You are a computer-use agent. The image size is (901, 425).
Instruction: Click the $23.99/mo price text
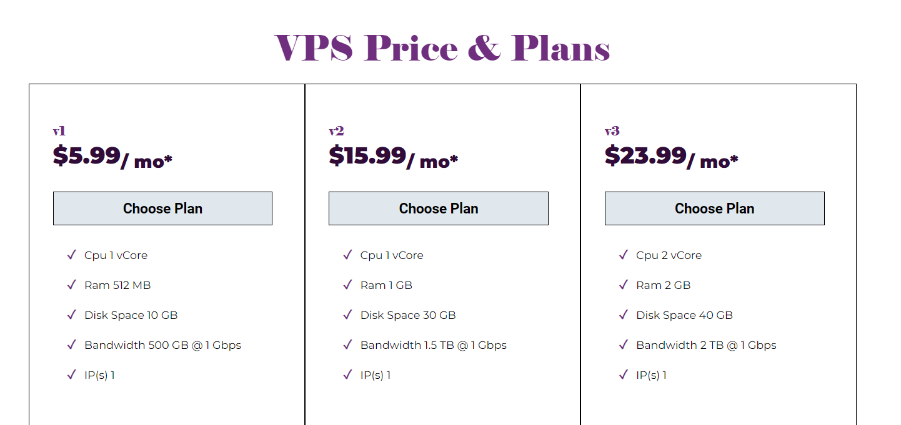tap(671, 157)
